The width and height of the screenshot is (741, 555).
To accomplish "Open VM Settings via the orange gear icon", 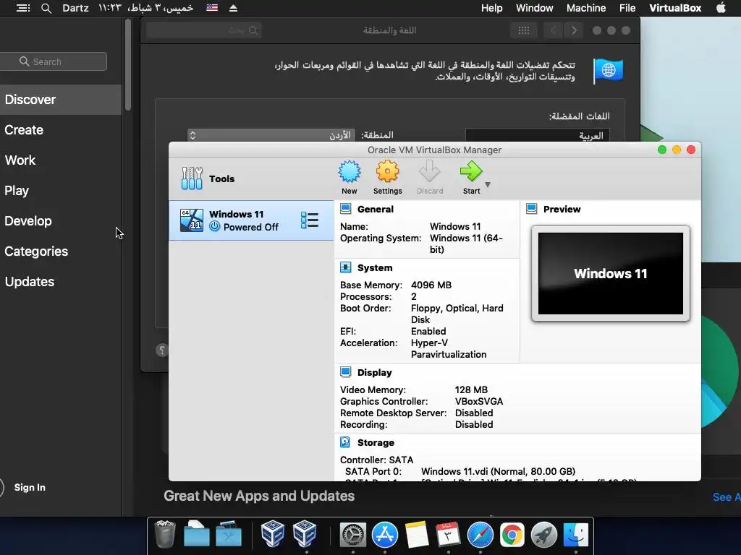I will [388, 171].
